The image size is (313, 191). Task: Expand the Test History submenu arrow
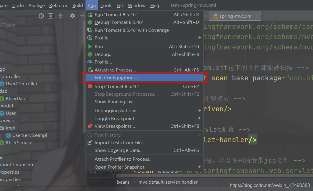pyautogui.click(x=200, y=134)
